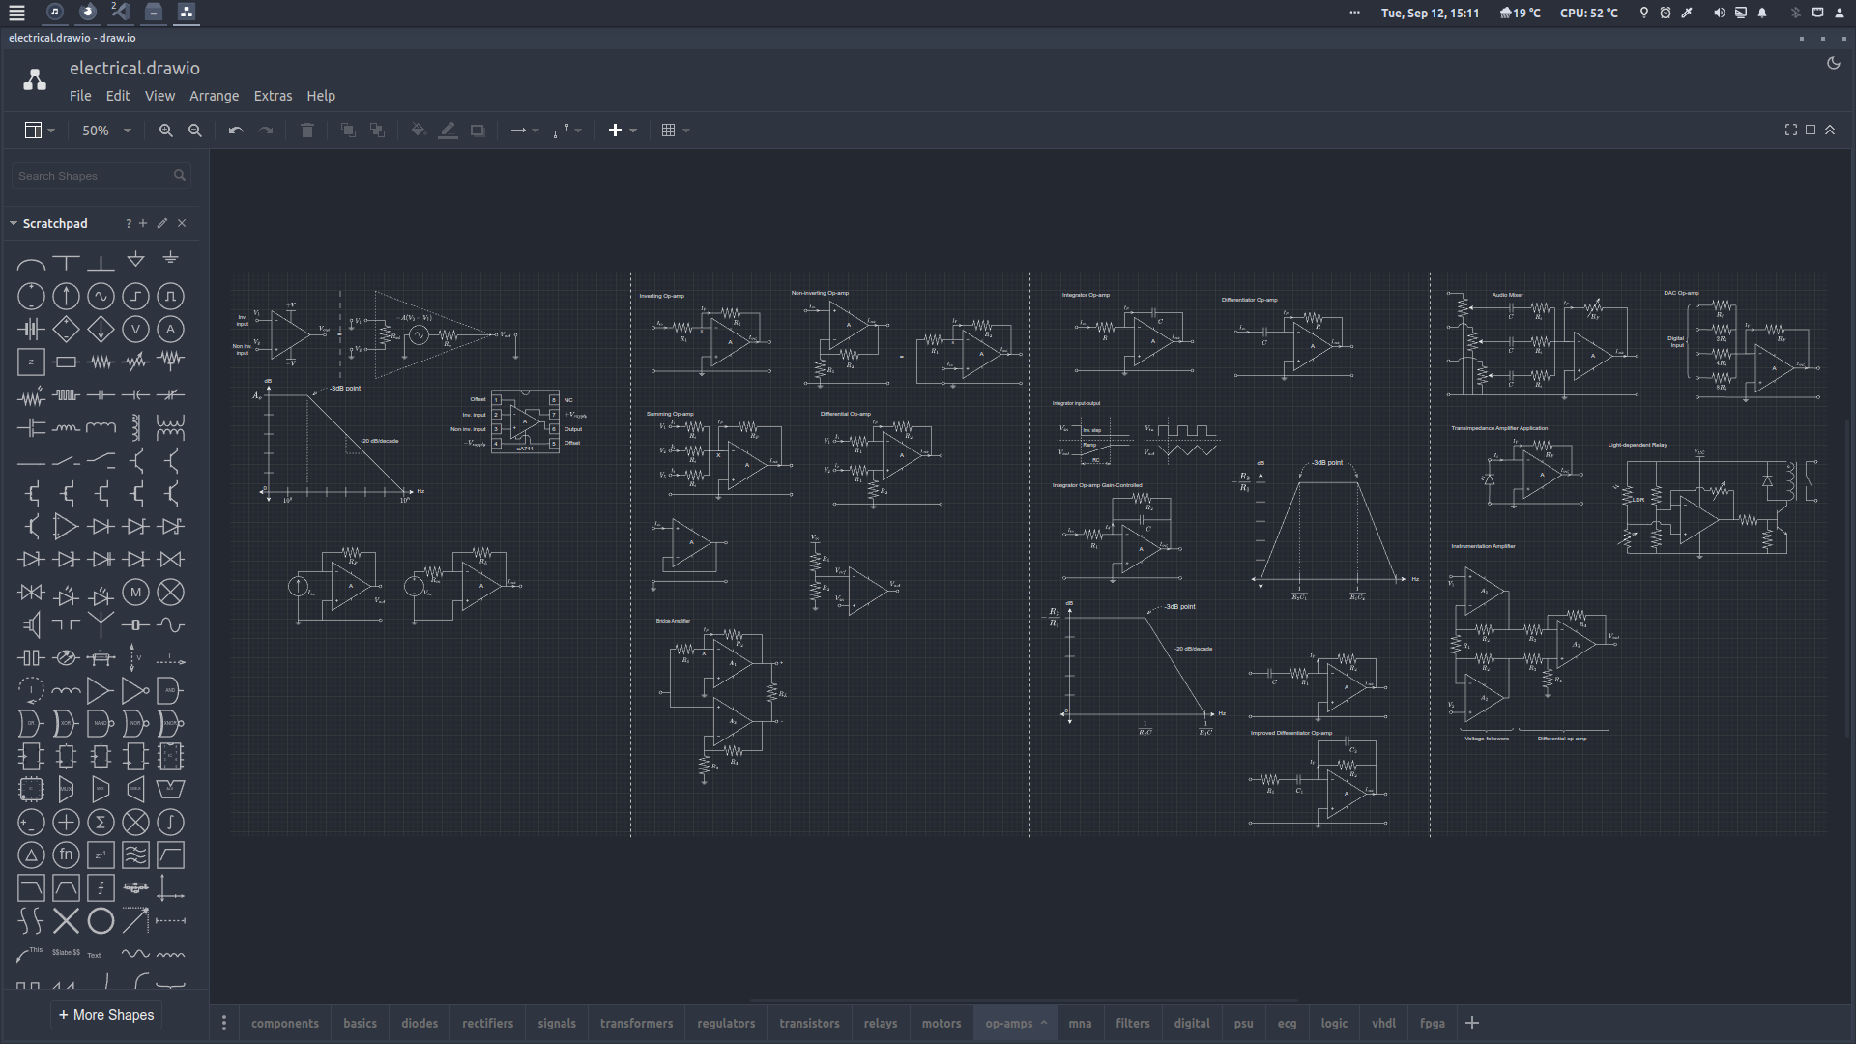Select the ammeter A shape in Scratchpad
This screenshot has height=1044, width=1856.
(x=171, y=330)
